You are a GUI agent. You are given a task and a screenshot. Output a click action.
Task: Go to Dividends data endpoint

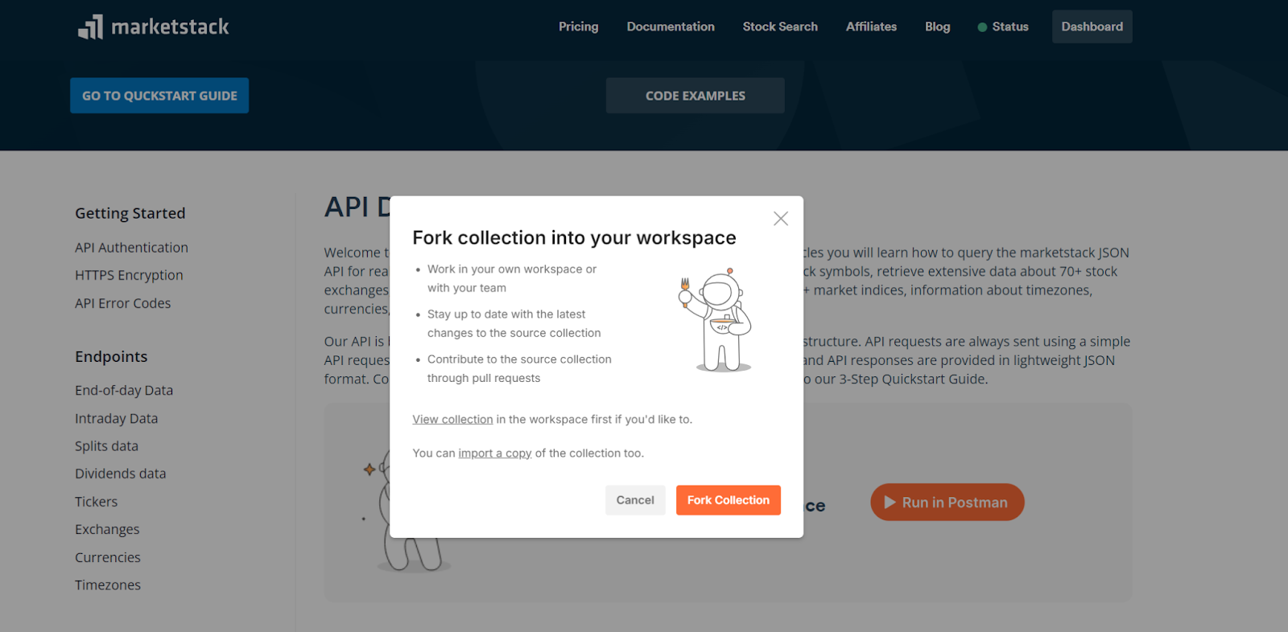[120, 474]
